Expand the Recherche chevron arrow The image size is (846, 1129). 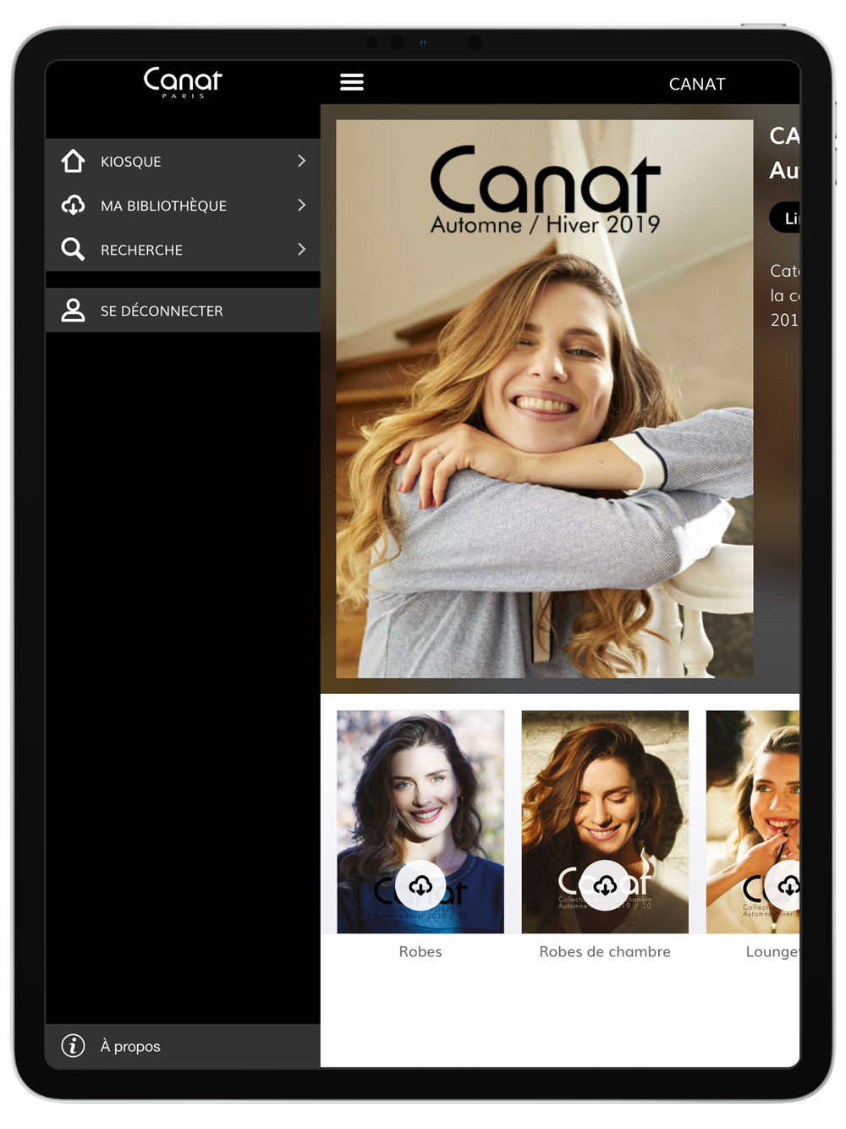coord(302,249)
